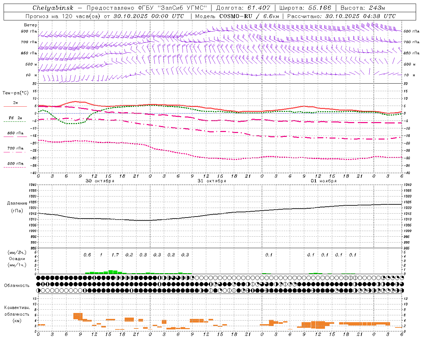Click the '(км)' convective height unit label

(17, 321)
